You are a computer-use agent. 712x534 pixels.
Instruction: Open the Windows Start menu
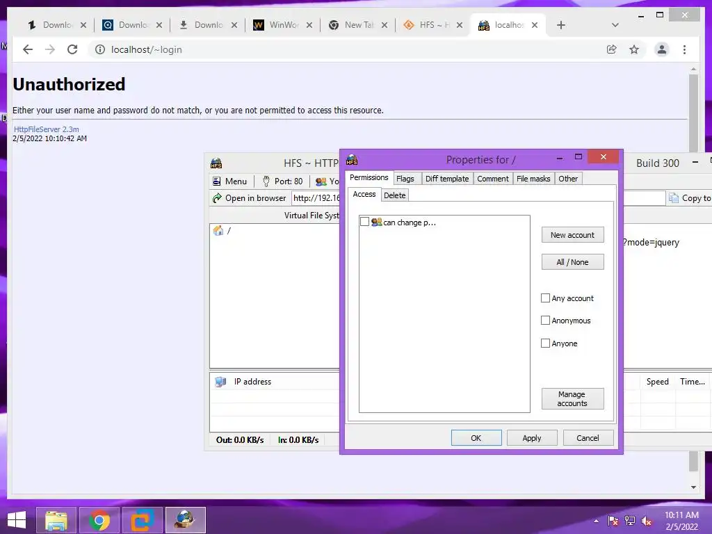click(x=17, y=520)
